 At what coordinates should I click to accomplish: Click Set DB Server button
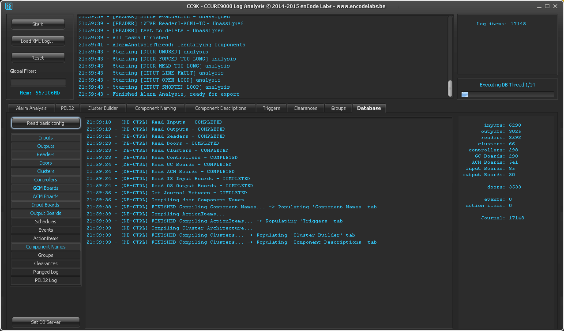pyautogui.click(x=46, y=322)
